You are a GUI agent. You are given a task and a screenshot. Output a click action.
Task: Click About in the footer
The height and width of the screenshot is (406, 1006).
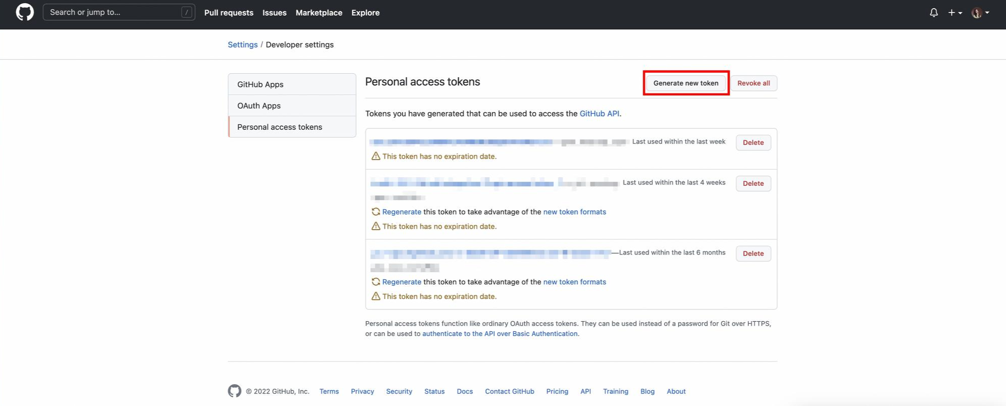click(x=676, y=391)
